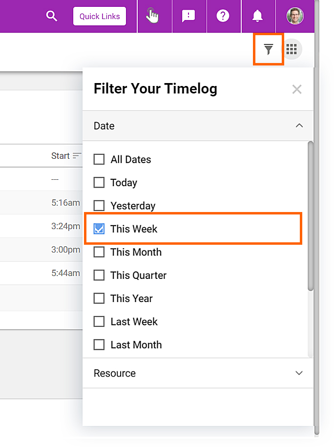Click the pointing hand timer icon
Screen dimensions: 334x447
pos(152,16)
